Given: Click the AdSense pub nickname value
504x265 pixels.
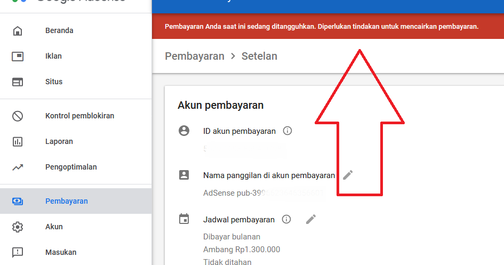Looking at the screenshot, I should tap(263, 193).
